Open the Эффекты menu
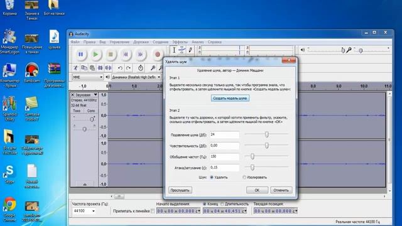The image size is (402, 226). point(180,42)
